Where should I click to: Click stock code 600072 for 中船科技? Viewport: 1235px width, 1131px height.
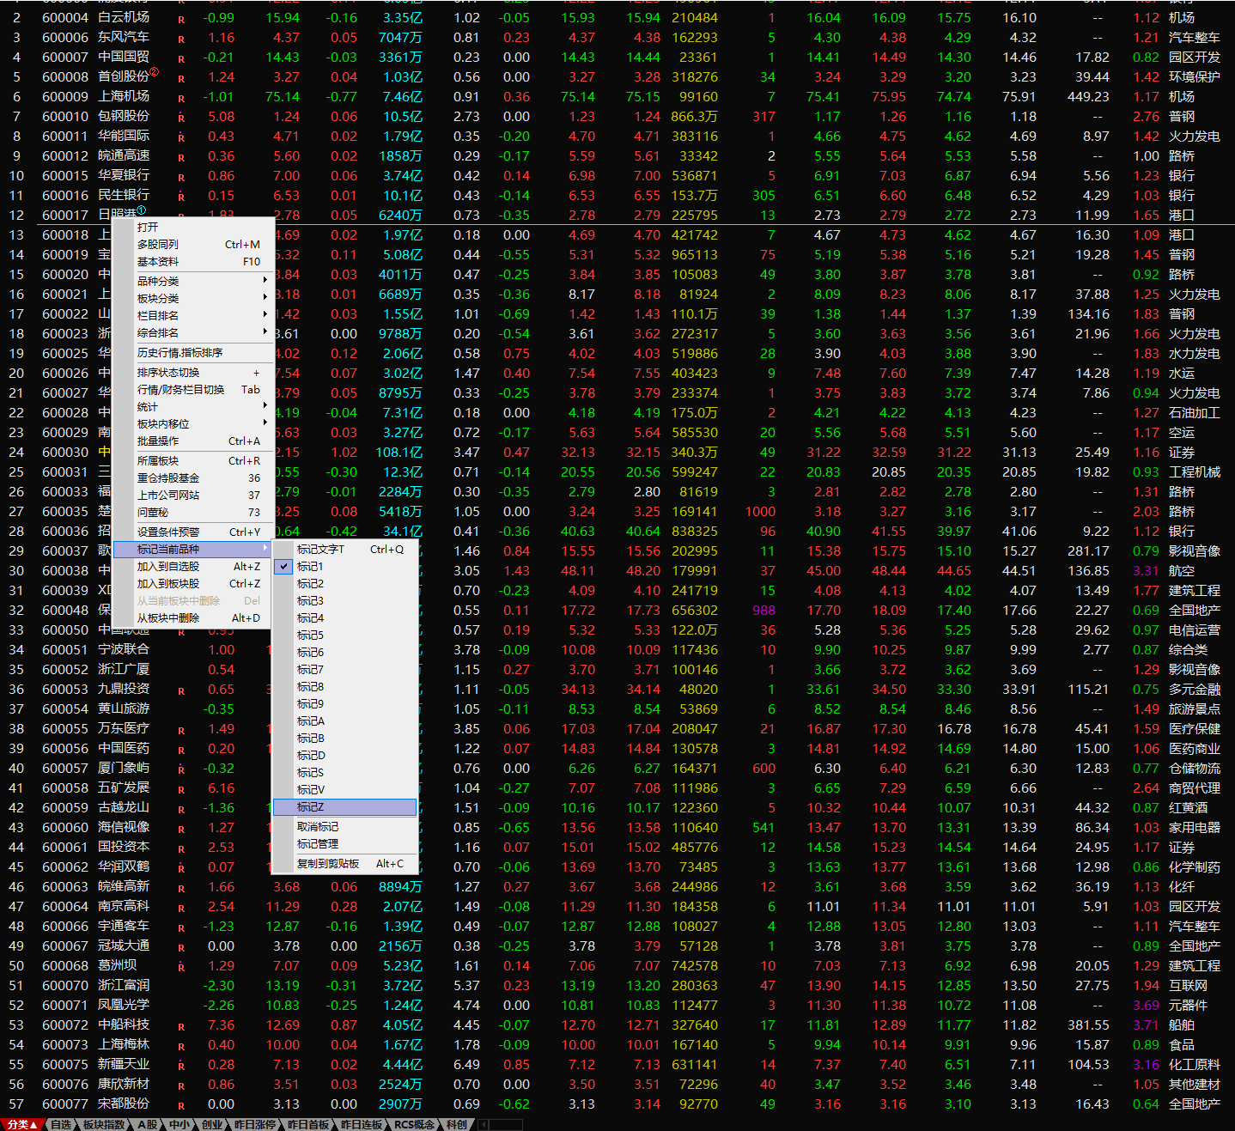(x=65, y=1025)
